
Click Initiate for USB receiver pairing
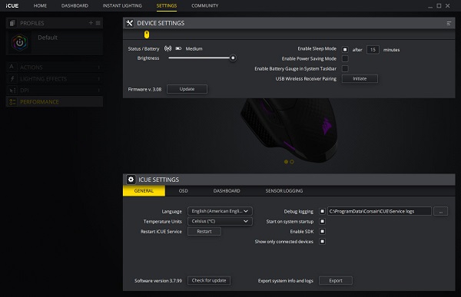(360, 79)
